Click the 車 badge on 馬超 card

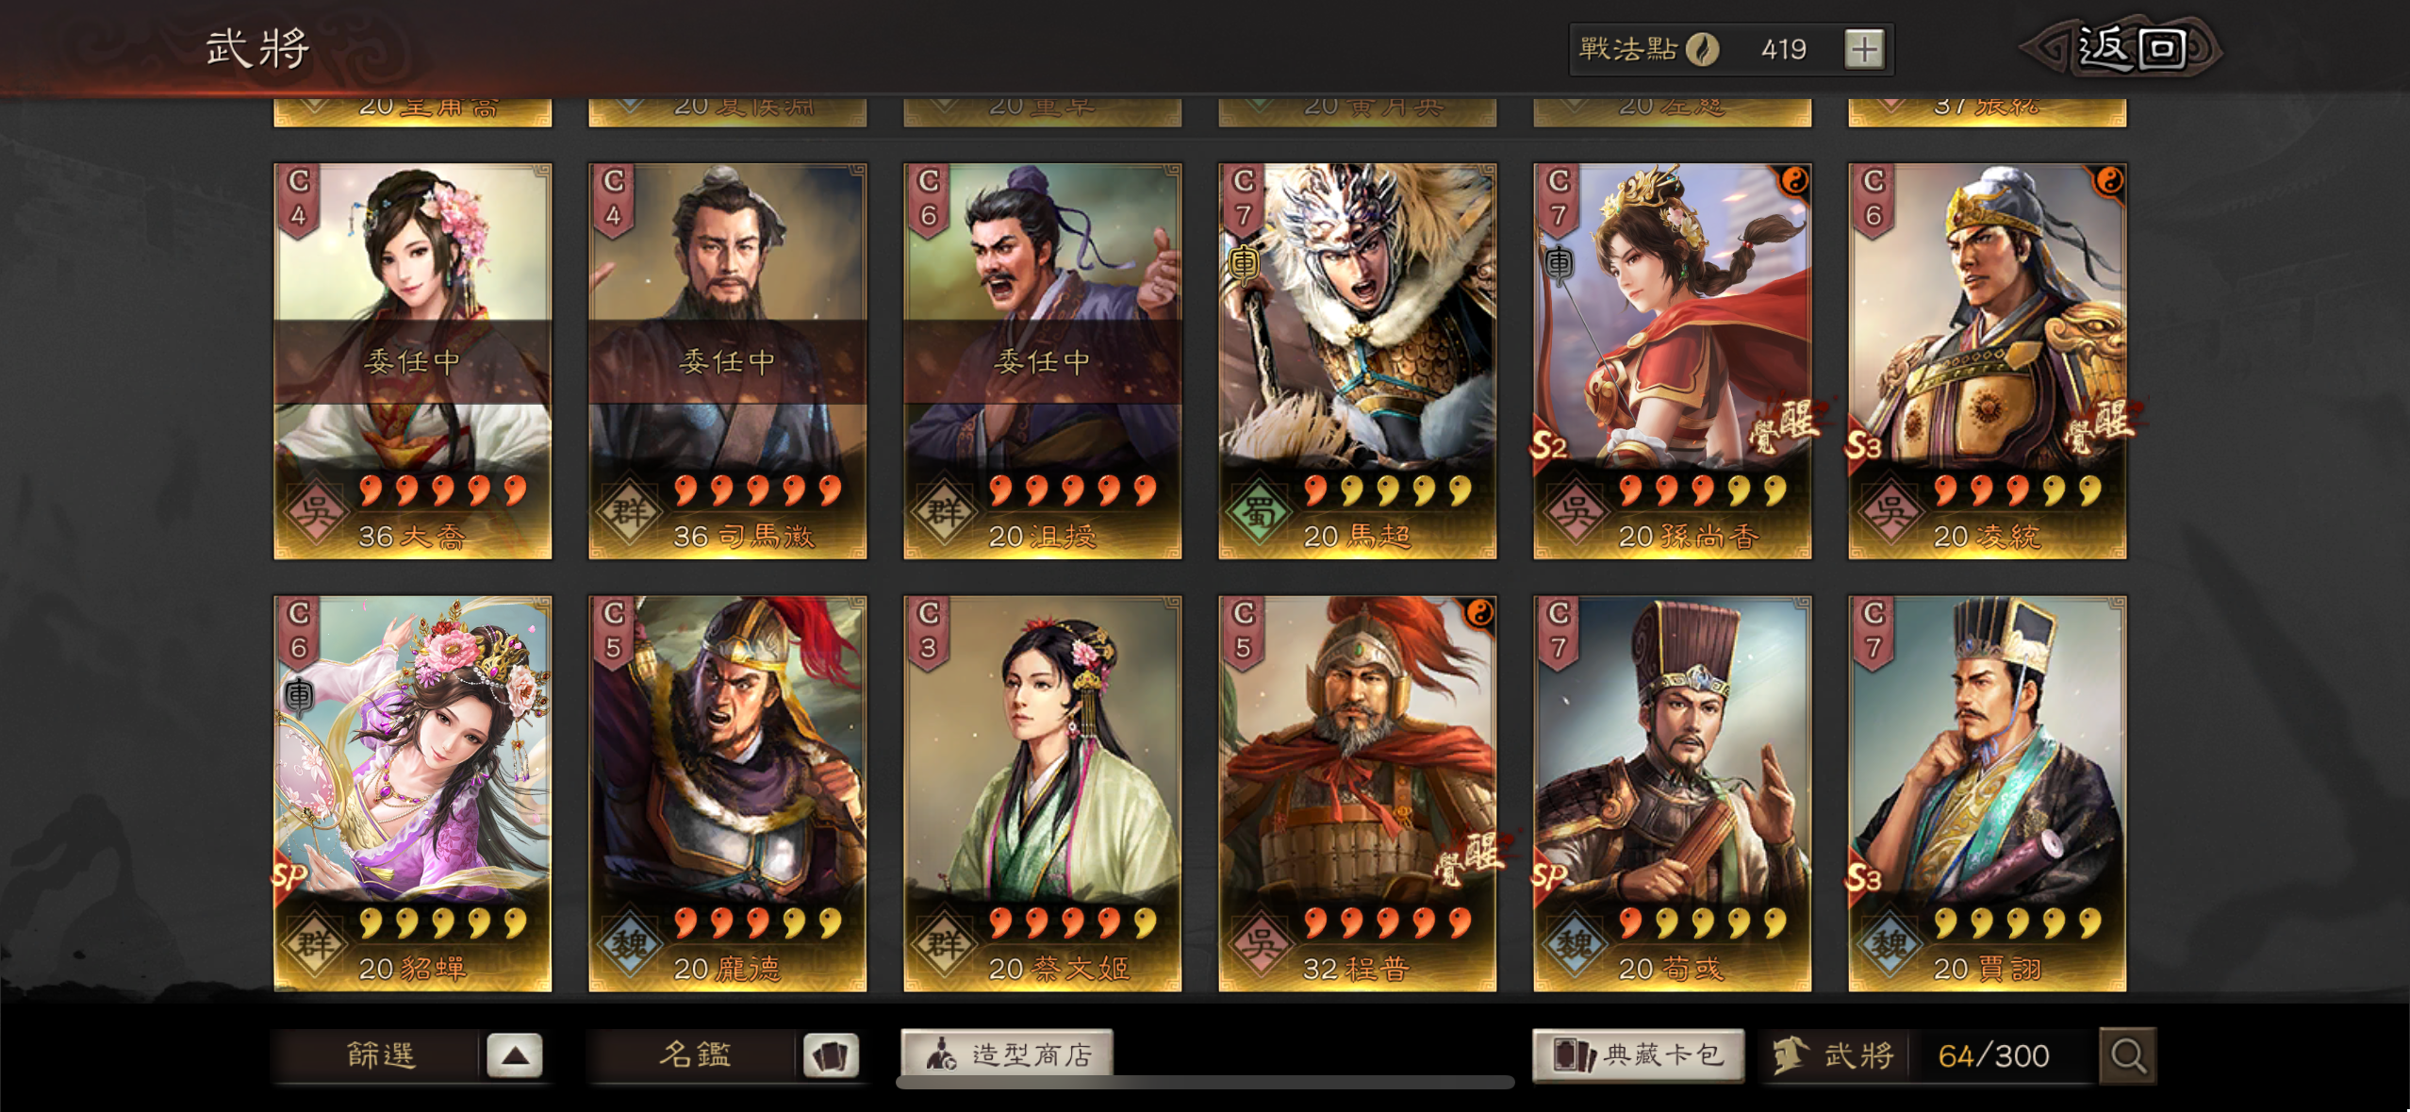1244,263
